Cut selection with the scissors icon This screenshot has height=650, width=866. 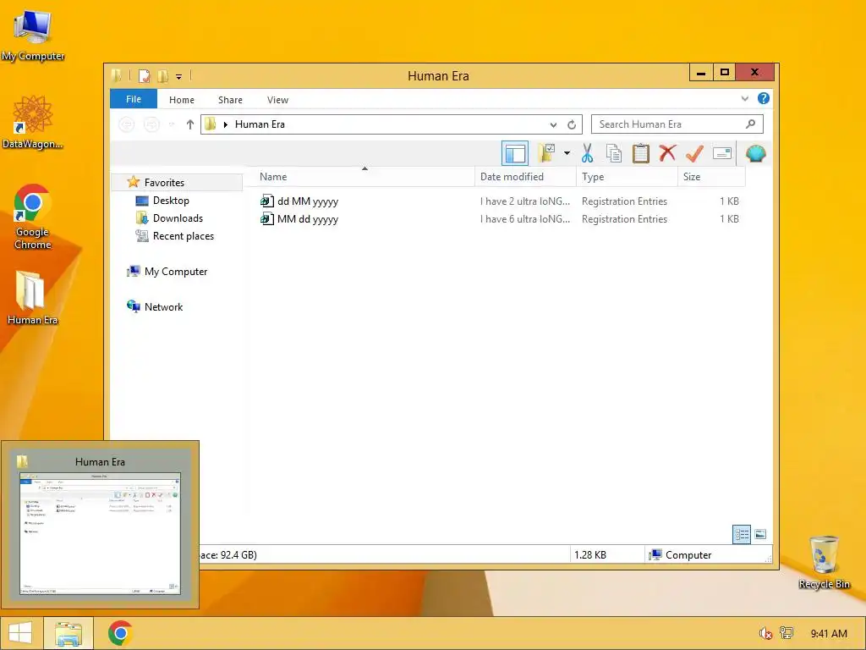coord(587,153)
